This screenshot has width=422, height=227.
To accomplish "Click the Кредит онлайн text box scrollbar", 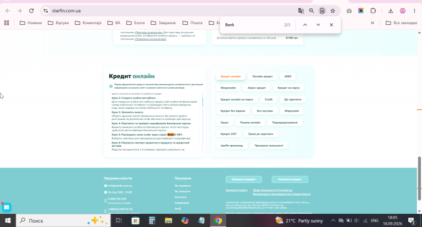I will coord(203,102).
